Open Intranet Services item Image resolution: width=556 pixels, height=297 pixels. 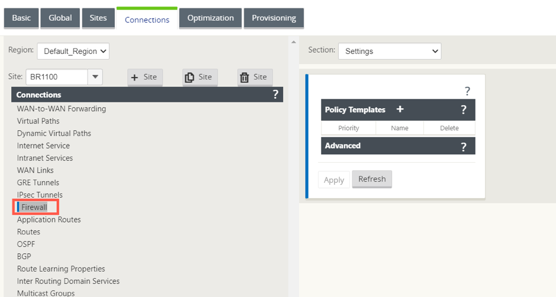44,158
